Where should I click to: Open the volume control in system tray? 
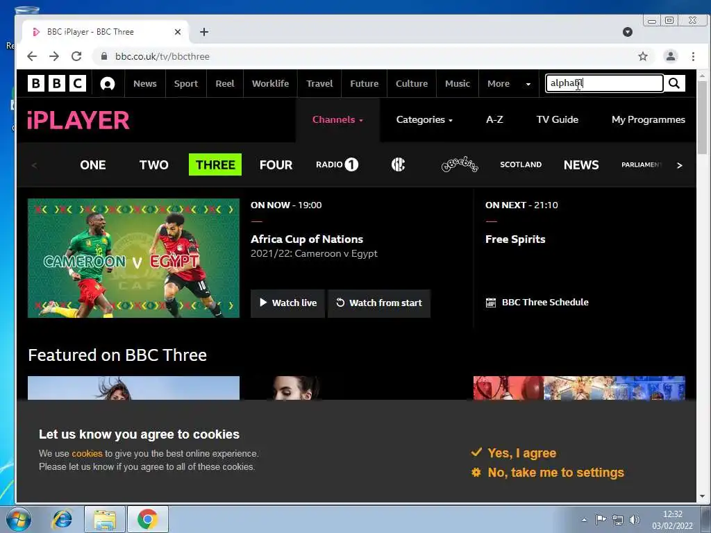click(635, 520)
